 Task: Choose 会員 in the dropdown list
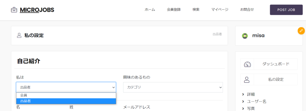[x=66, y=95]
